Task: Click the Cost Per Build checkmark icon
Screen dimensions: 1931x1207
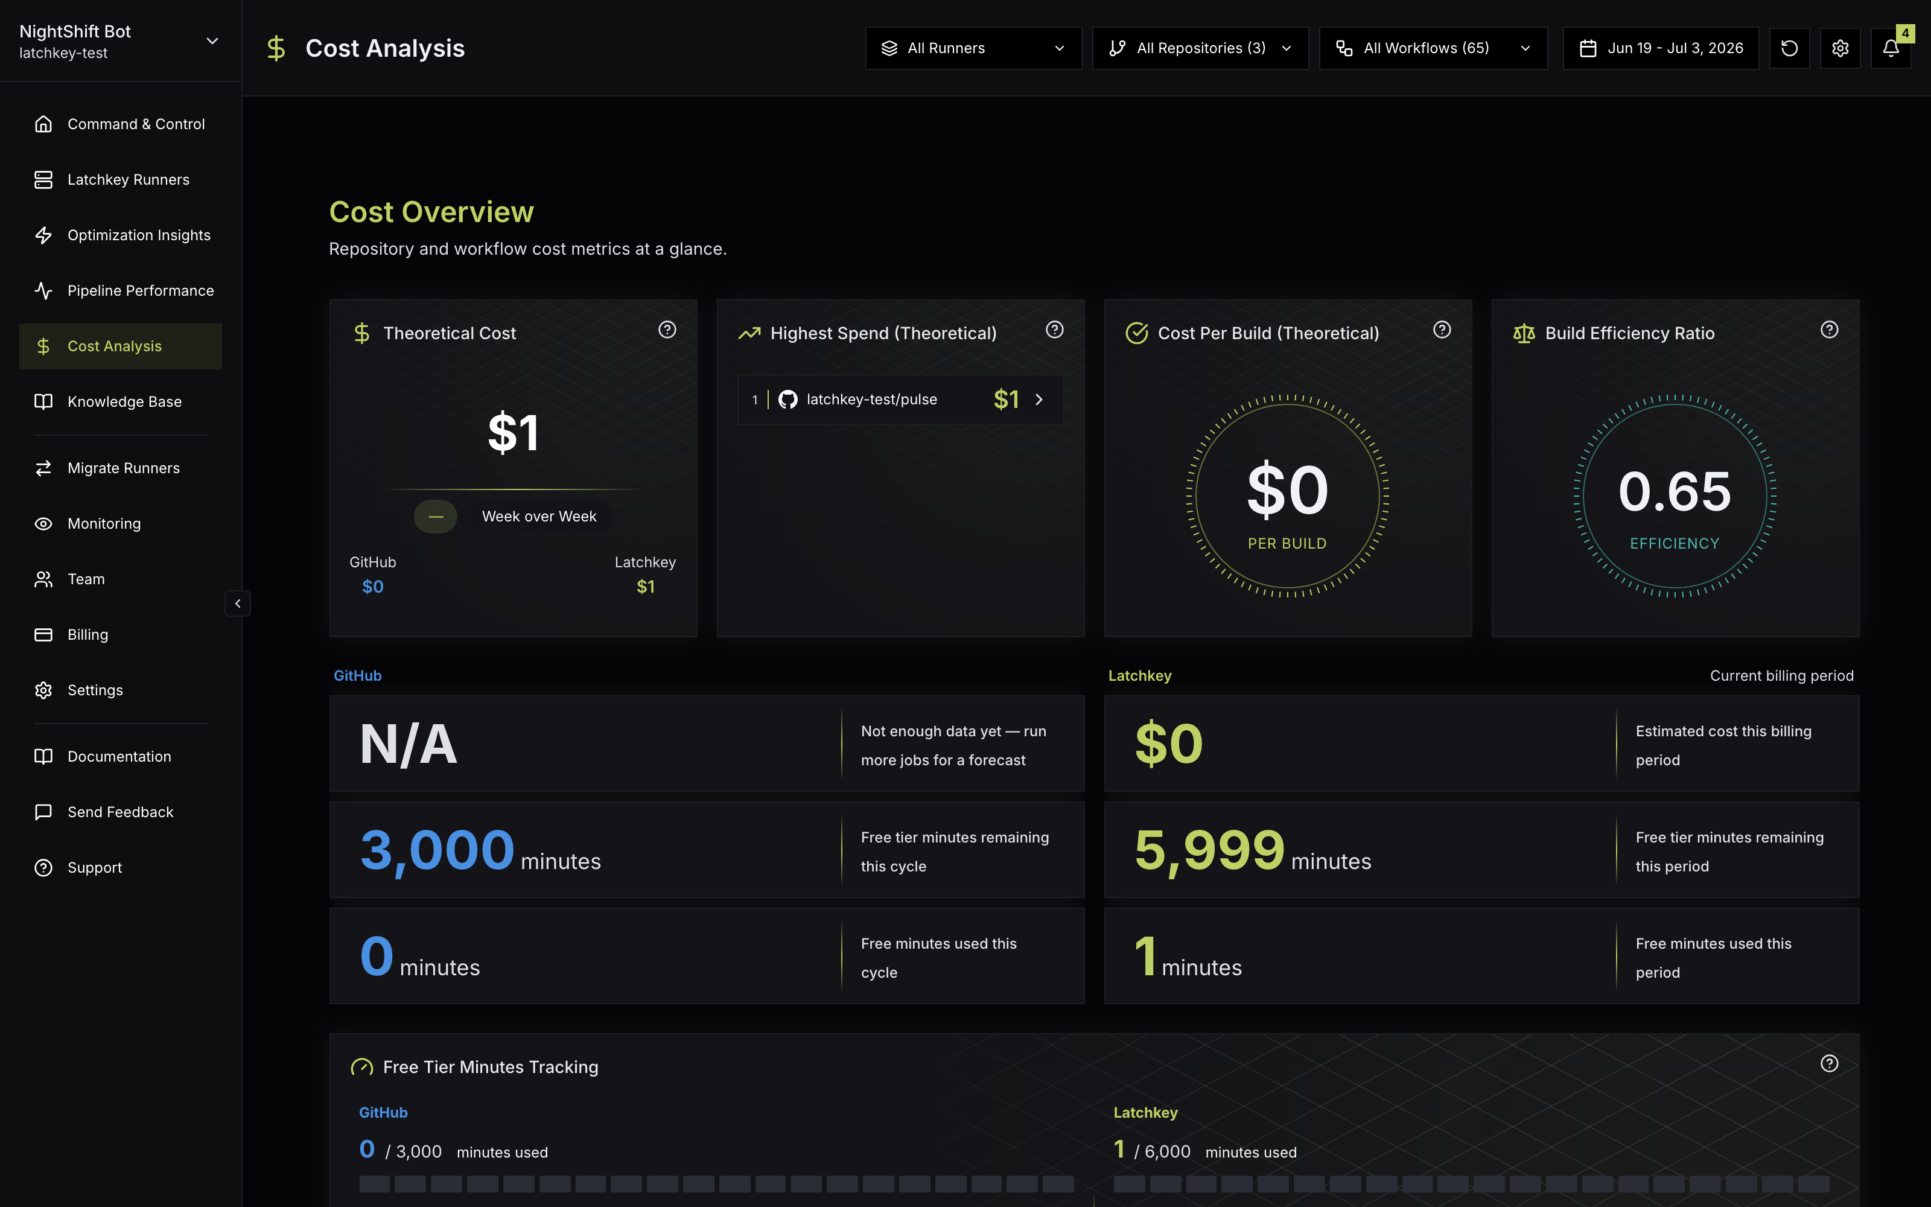Action: tap(1136, 333)
